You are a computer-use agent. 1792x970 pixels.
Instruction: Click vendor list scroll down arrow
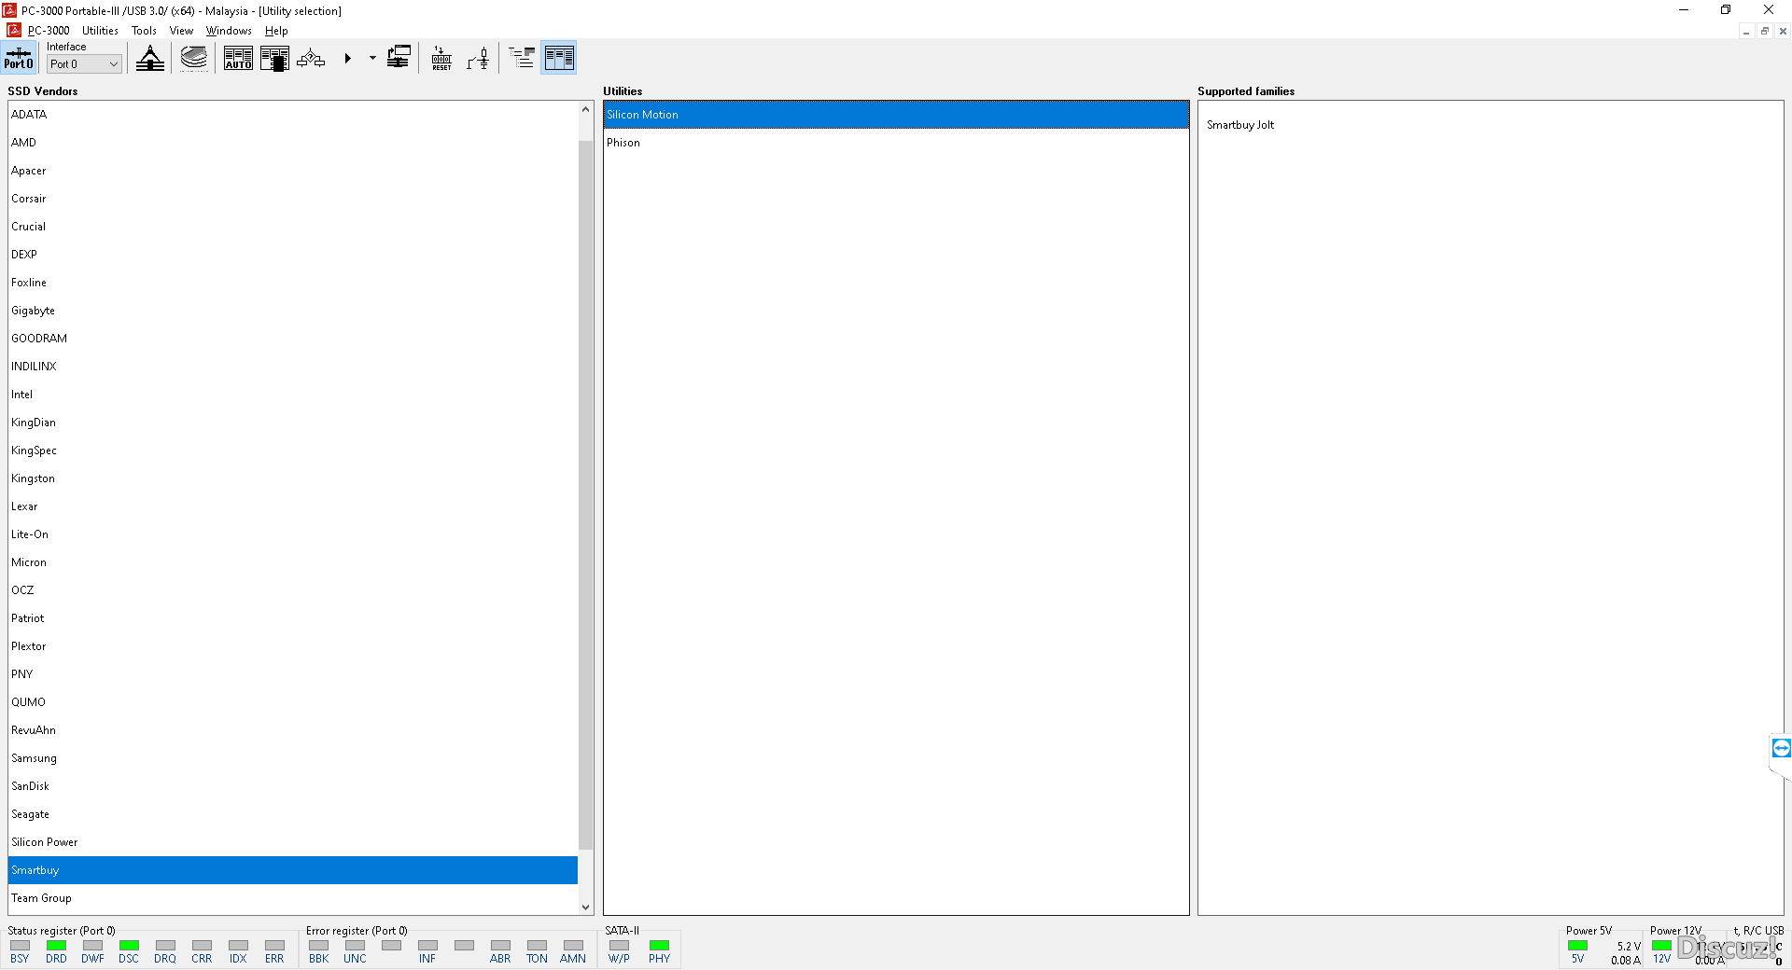click(x=586, y=907)
